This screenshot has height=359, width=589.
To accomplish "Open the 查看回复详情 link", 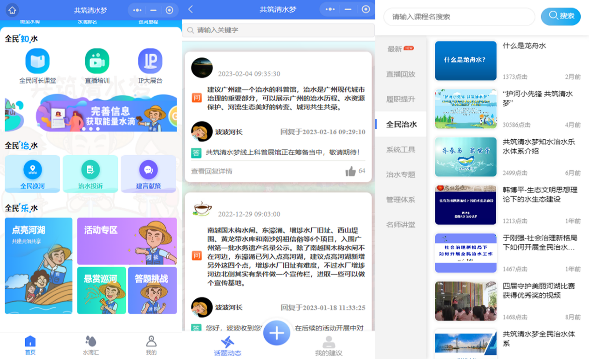I will 212,171.
